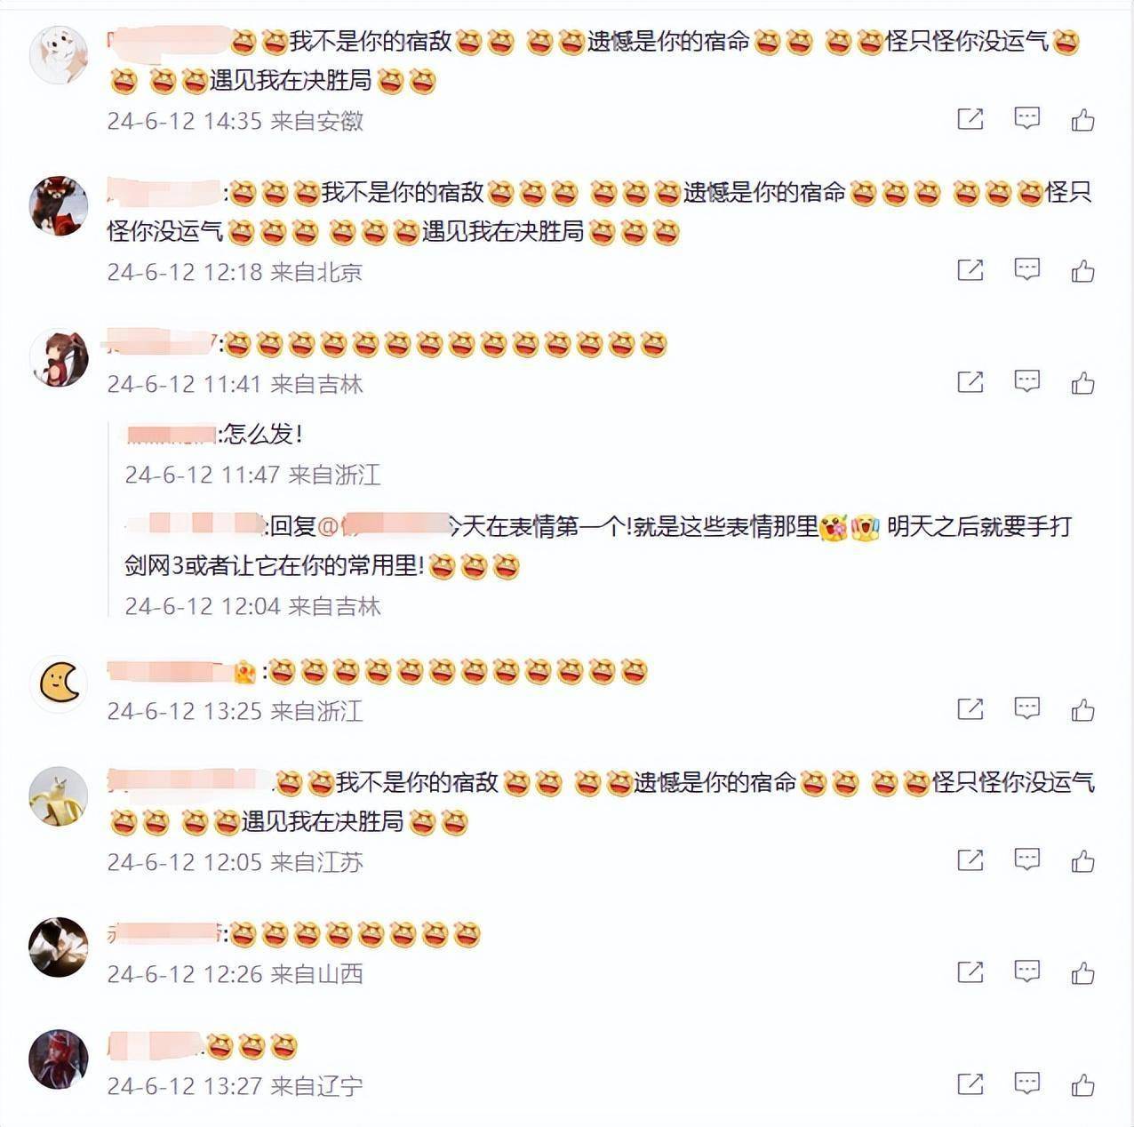Share the 安徽 comment at 14:35

970,119
